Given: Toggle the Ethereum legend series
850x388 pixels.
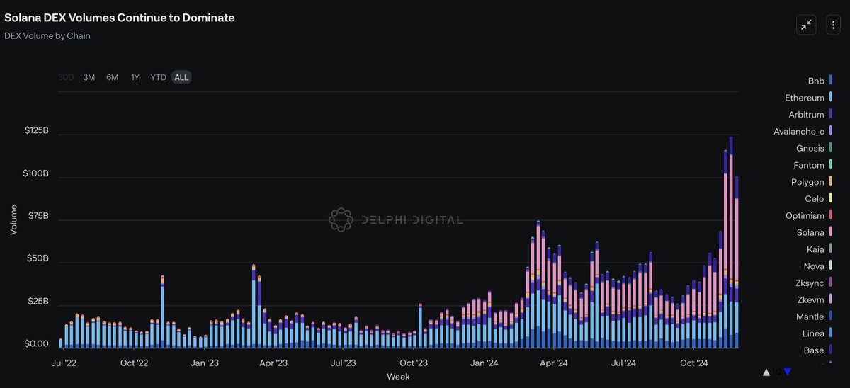Looking at the screenshot, I should (x=809, y=98).
